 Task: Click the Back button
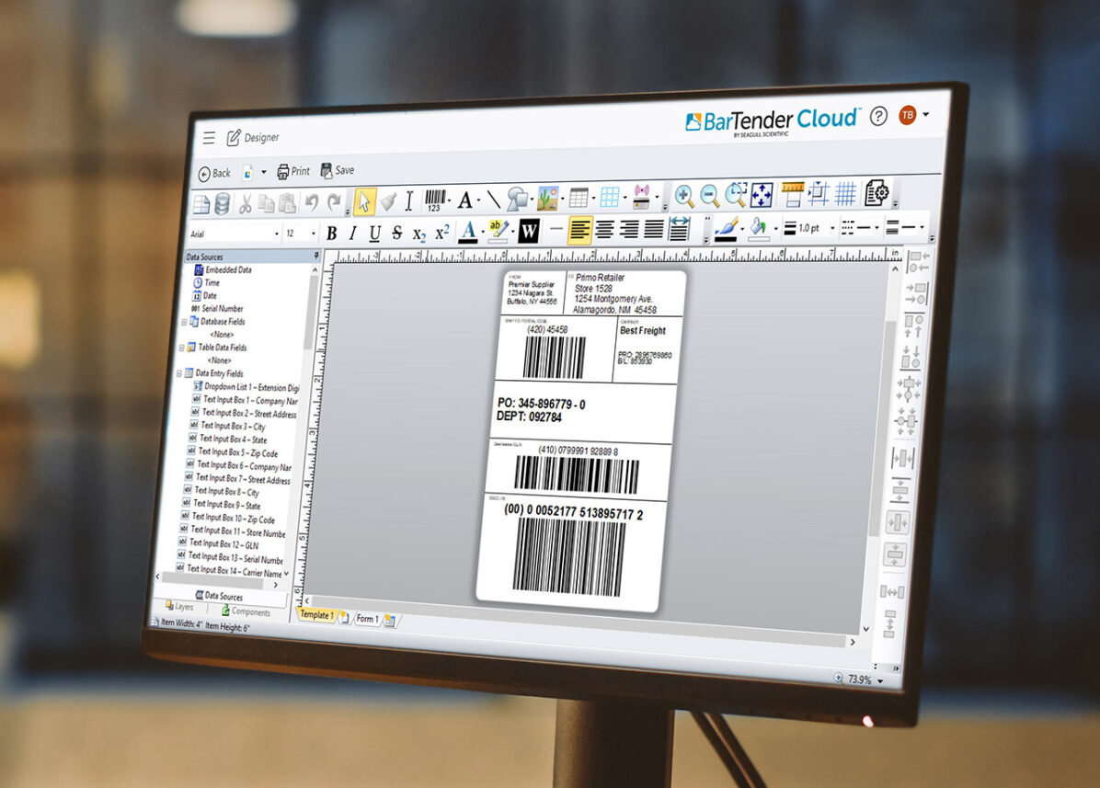click(x=214, y=173)
